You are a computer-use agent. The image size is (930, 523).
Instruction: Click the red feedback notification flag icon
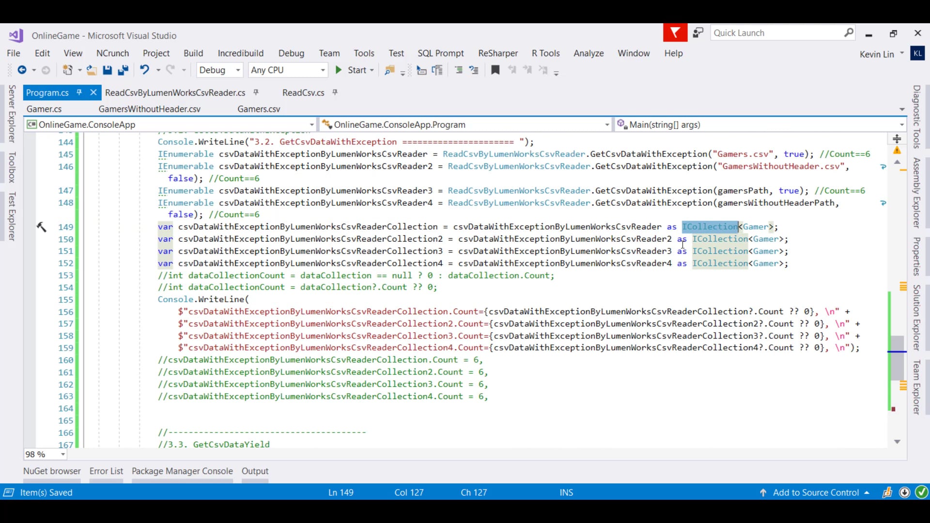675,33
